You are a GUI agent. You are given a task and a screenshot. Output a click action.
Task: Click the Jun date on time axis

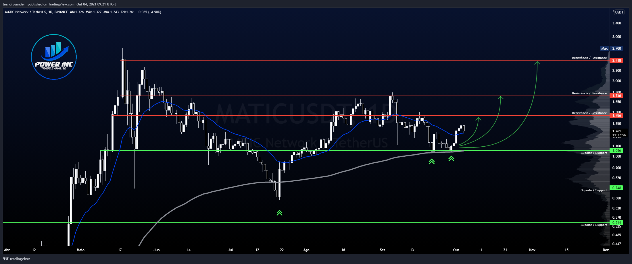click(x=157, y=250)
